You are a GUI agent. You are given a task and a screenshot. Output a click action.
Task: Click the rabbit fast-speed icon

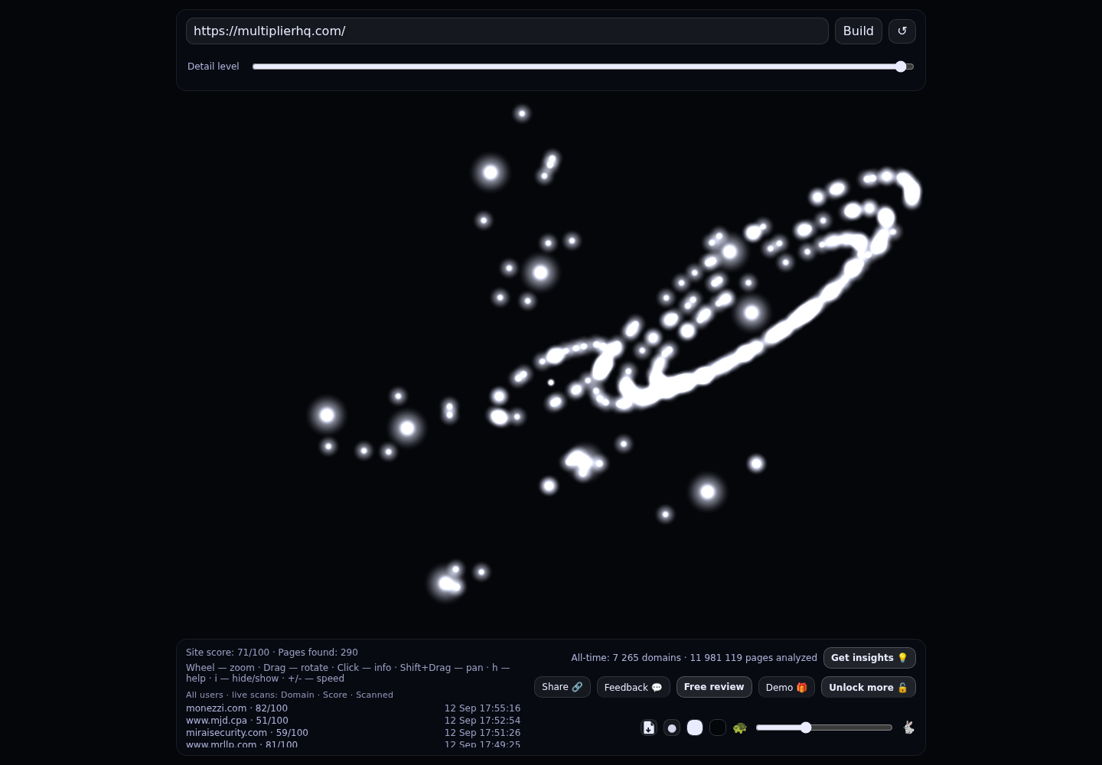[908, 728]
